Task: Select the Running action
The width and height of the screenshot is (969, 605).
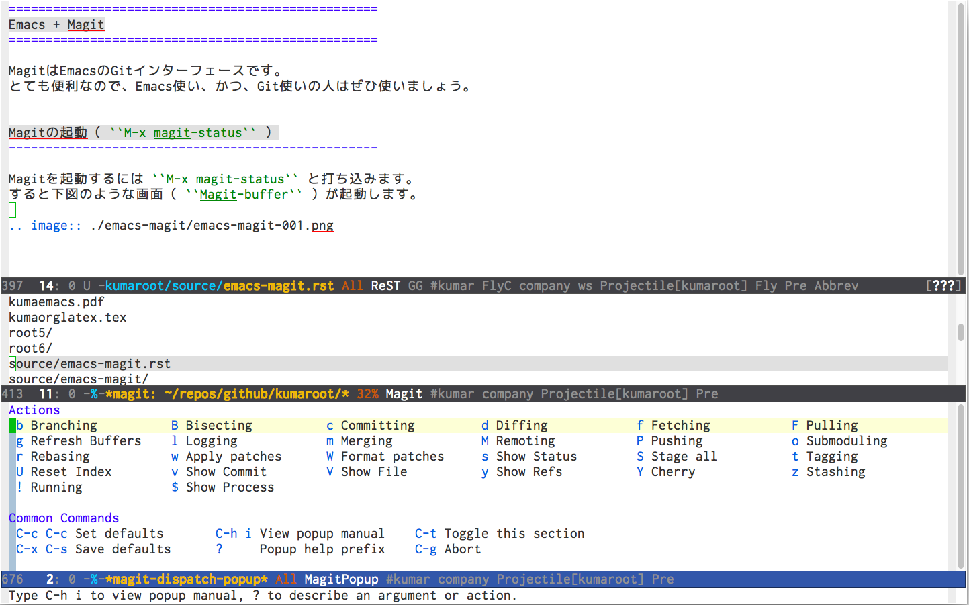Action: point(49,487)
